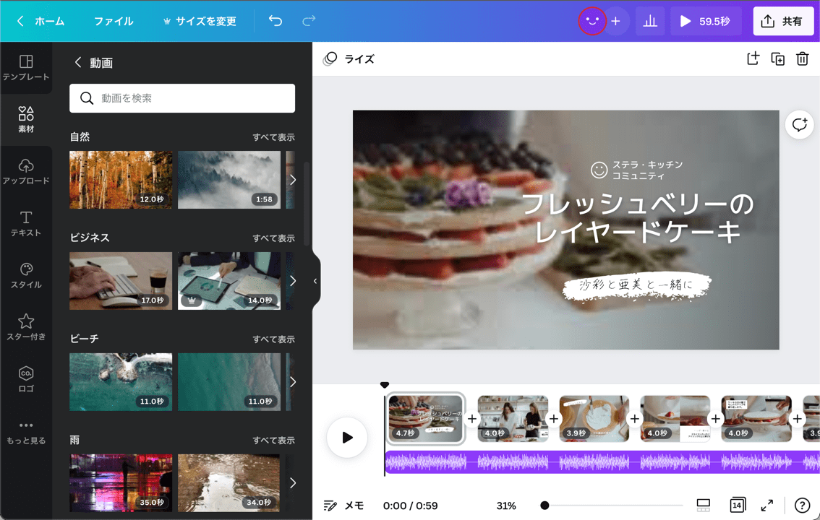Open the comment bubble beside the canvas
Viewport: 820px width, 520px height.
799,124
